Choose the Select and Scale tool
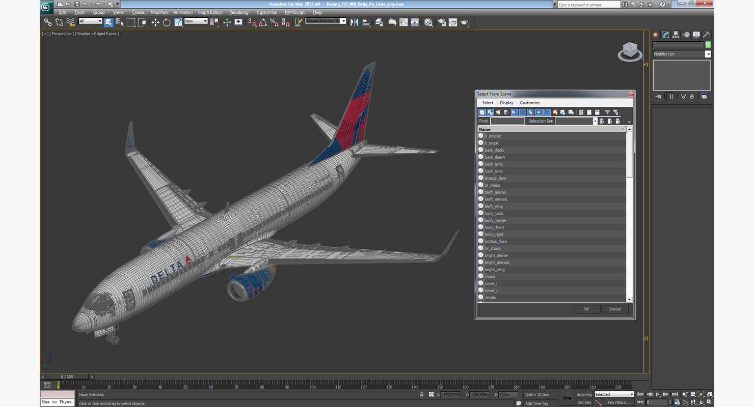This screenshot has width=754, height=407. pyautogui.click(x=178, y=22)
